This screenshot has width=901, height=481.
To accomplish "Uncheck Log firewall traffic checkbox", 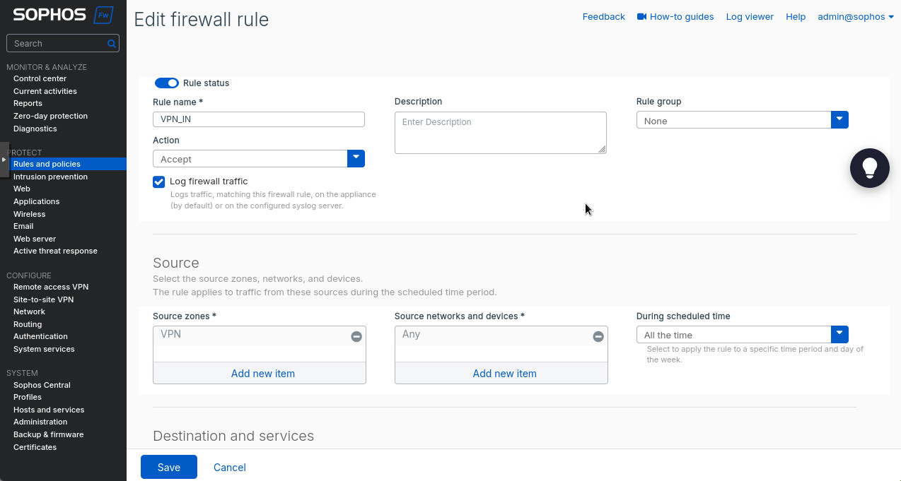I will tap(159, 182).
